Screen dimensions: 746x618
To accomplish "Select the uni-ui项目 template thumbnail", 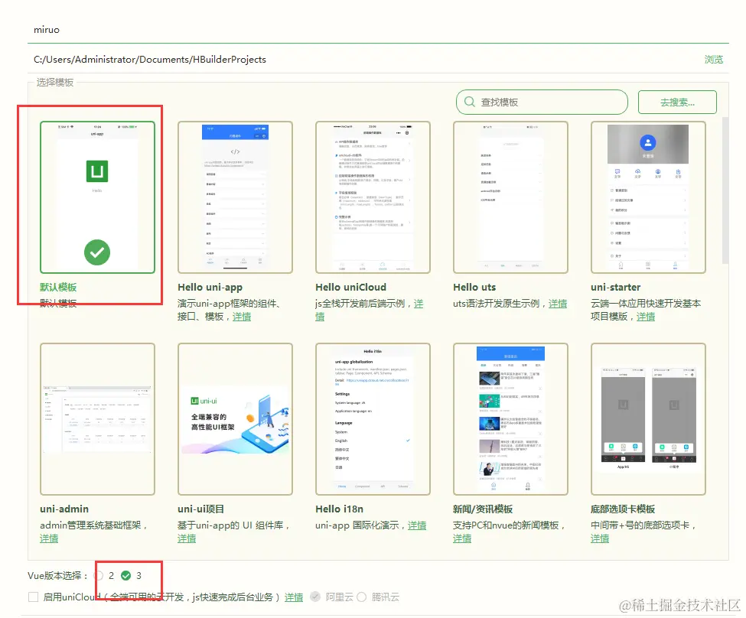I will point(235,418).
